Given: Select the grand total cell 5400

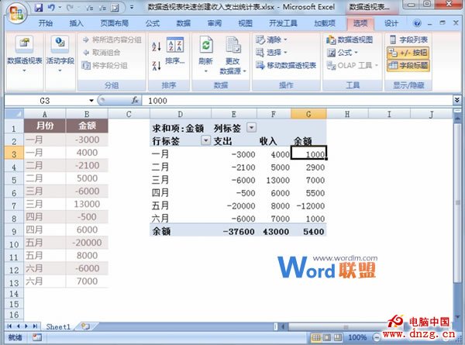Looking at the screenshot, I should [x=308, y=231].
